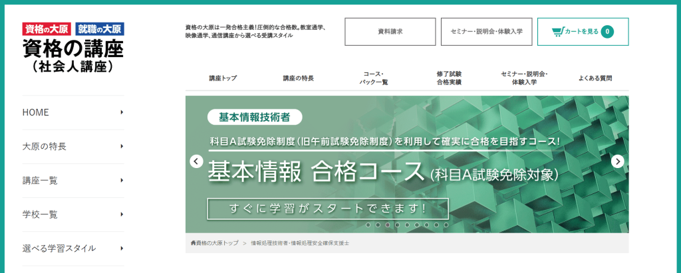This screenshot has height=273, width=681.
Task: Select the active third banner pagination dot
Action: (x=388, y=225)
